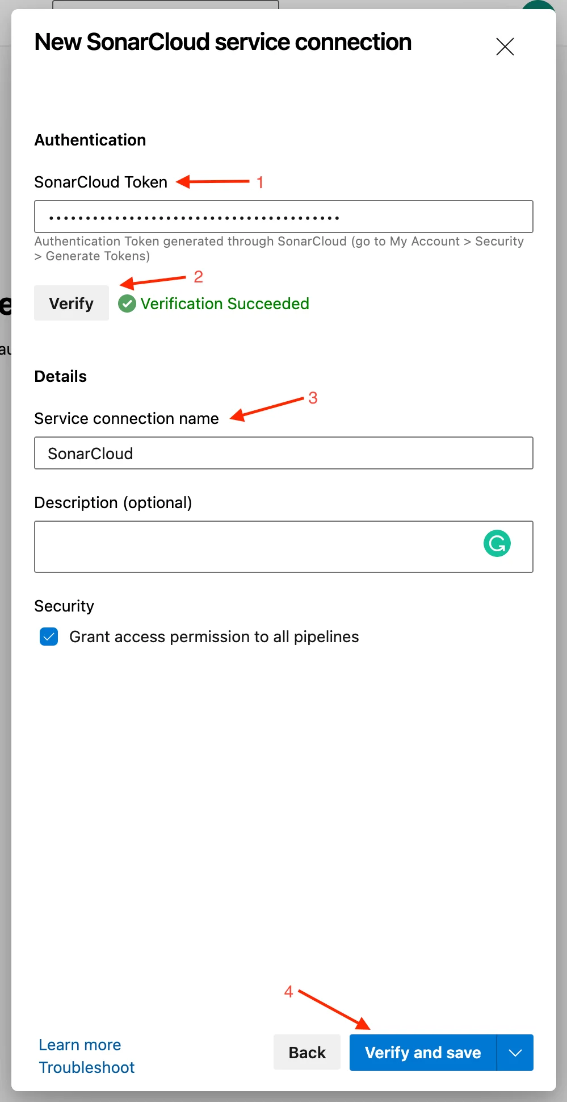Click the green Verification Succeeded checkmark icon

tap(127, 303)
